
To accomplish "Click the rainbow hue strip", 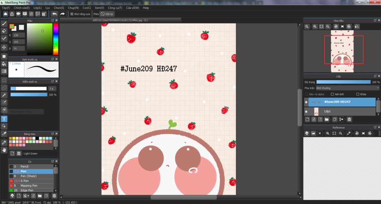I will click(56, 39).
